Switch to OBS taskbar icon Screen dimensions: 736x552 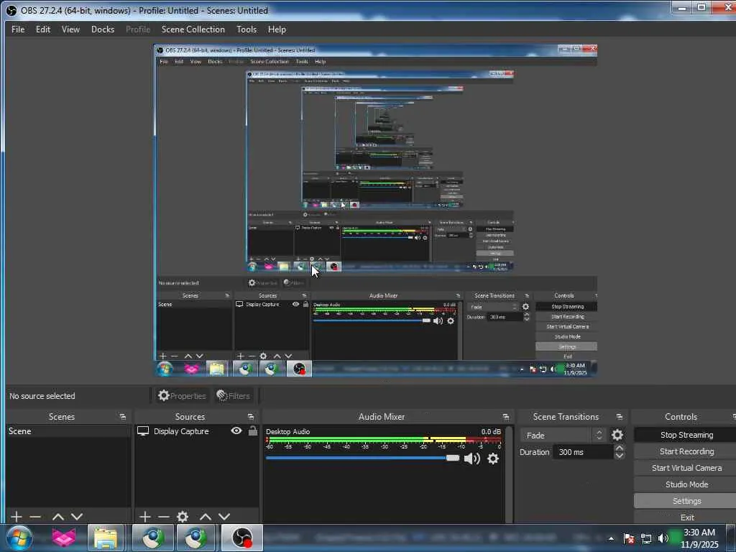tap(242, 538)
